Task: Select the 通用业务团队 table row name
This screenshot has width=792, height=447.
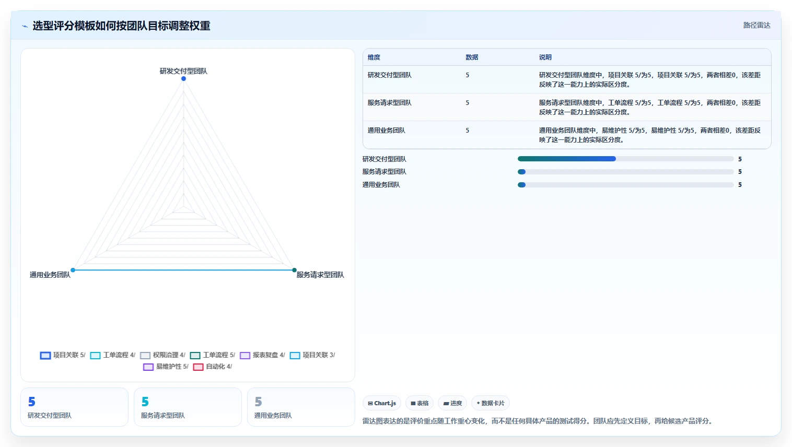Action: [x=386, y=131]
